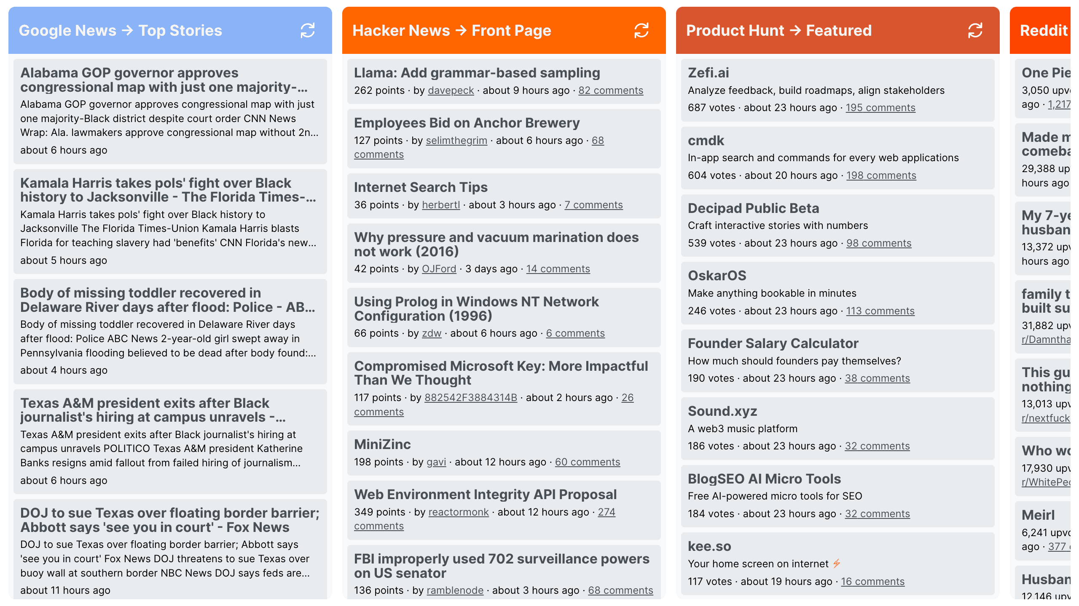View 195 comments on Zefi.ai
This screenshot has width=1079, height=606.
pos(880,108)
